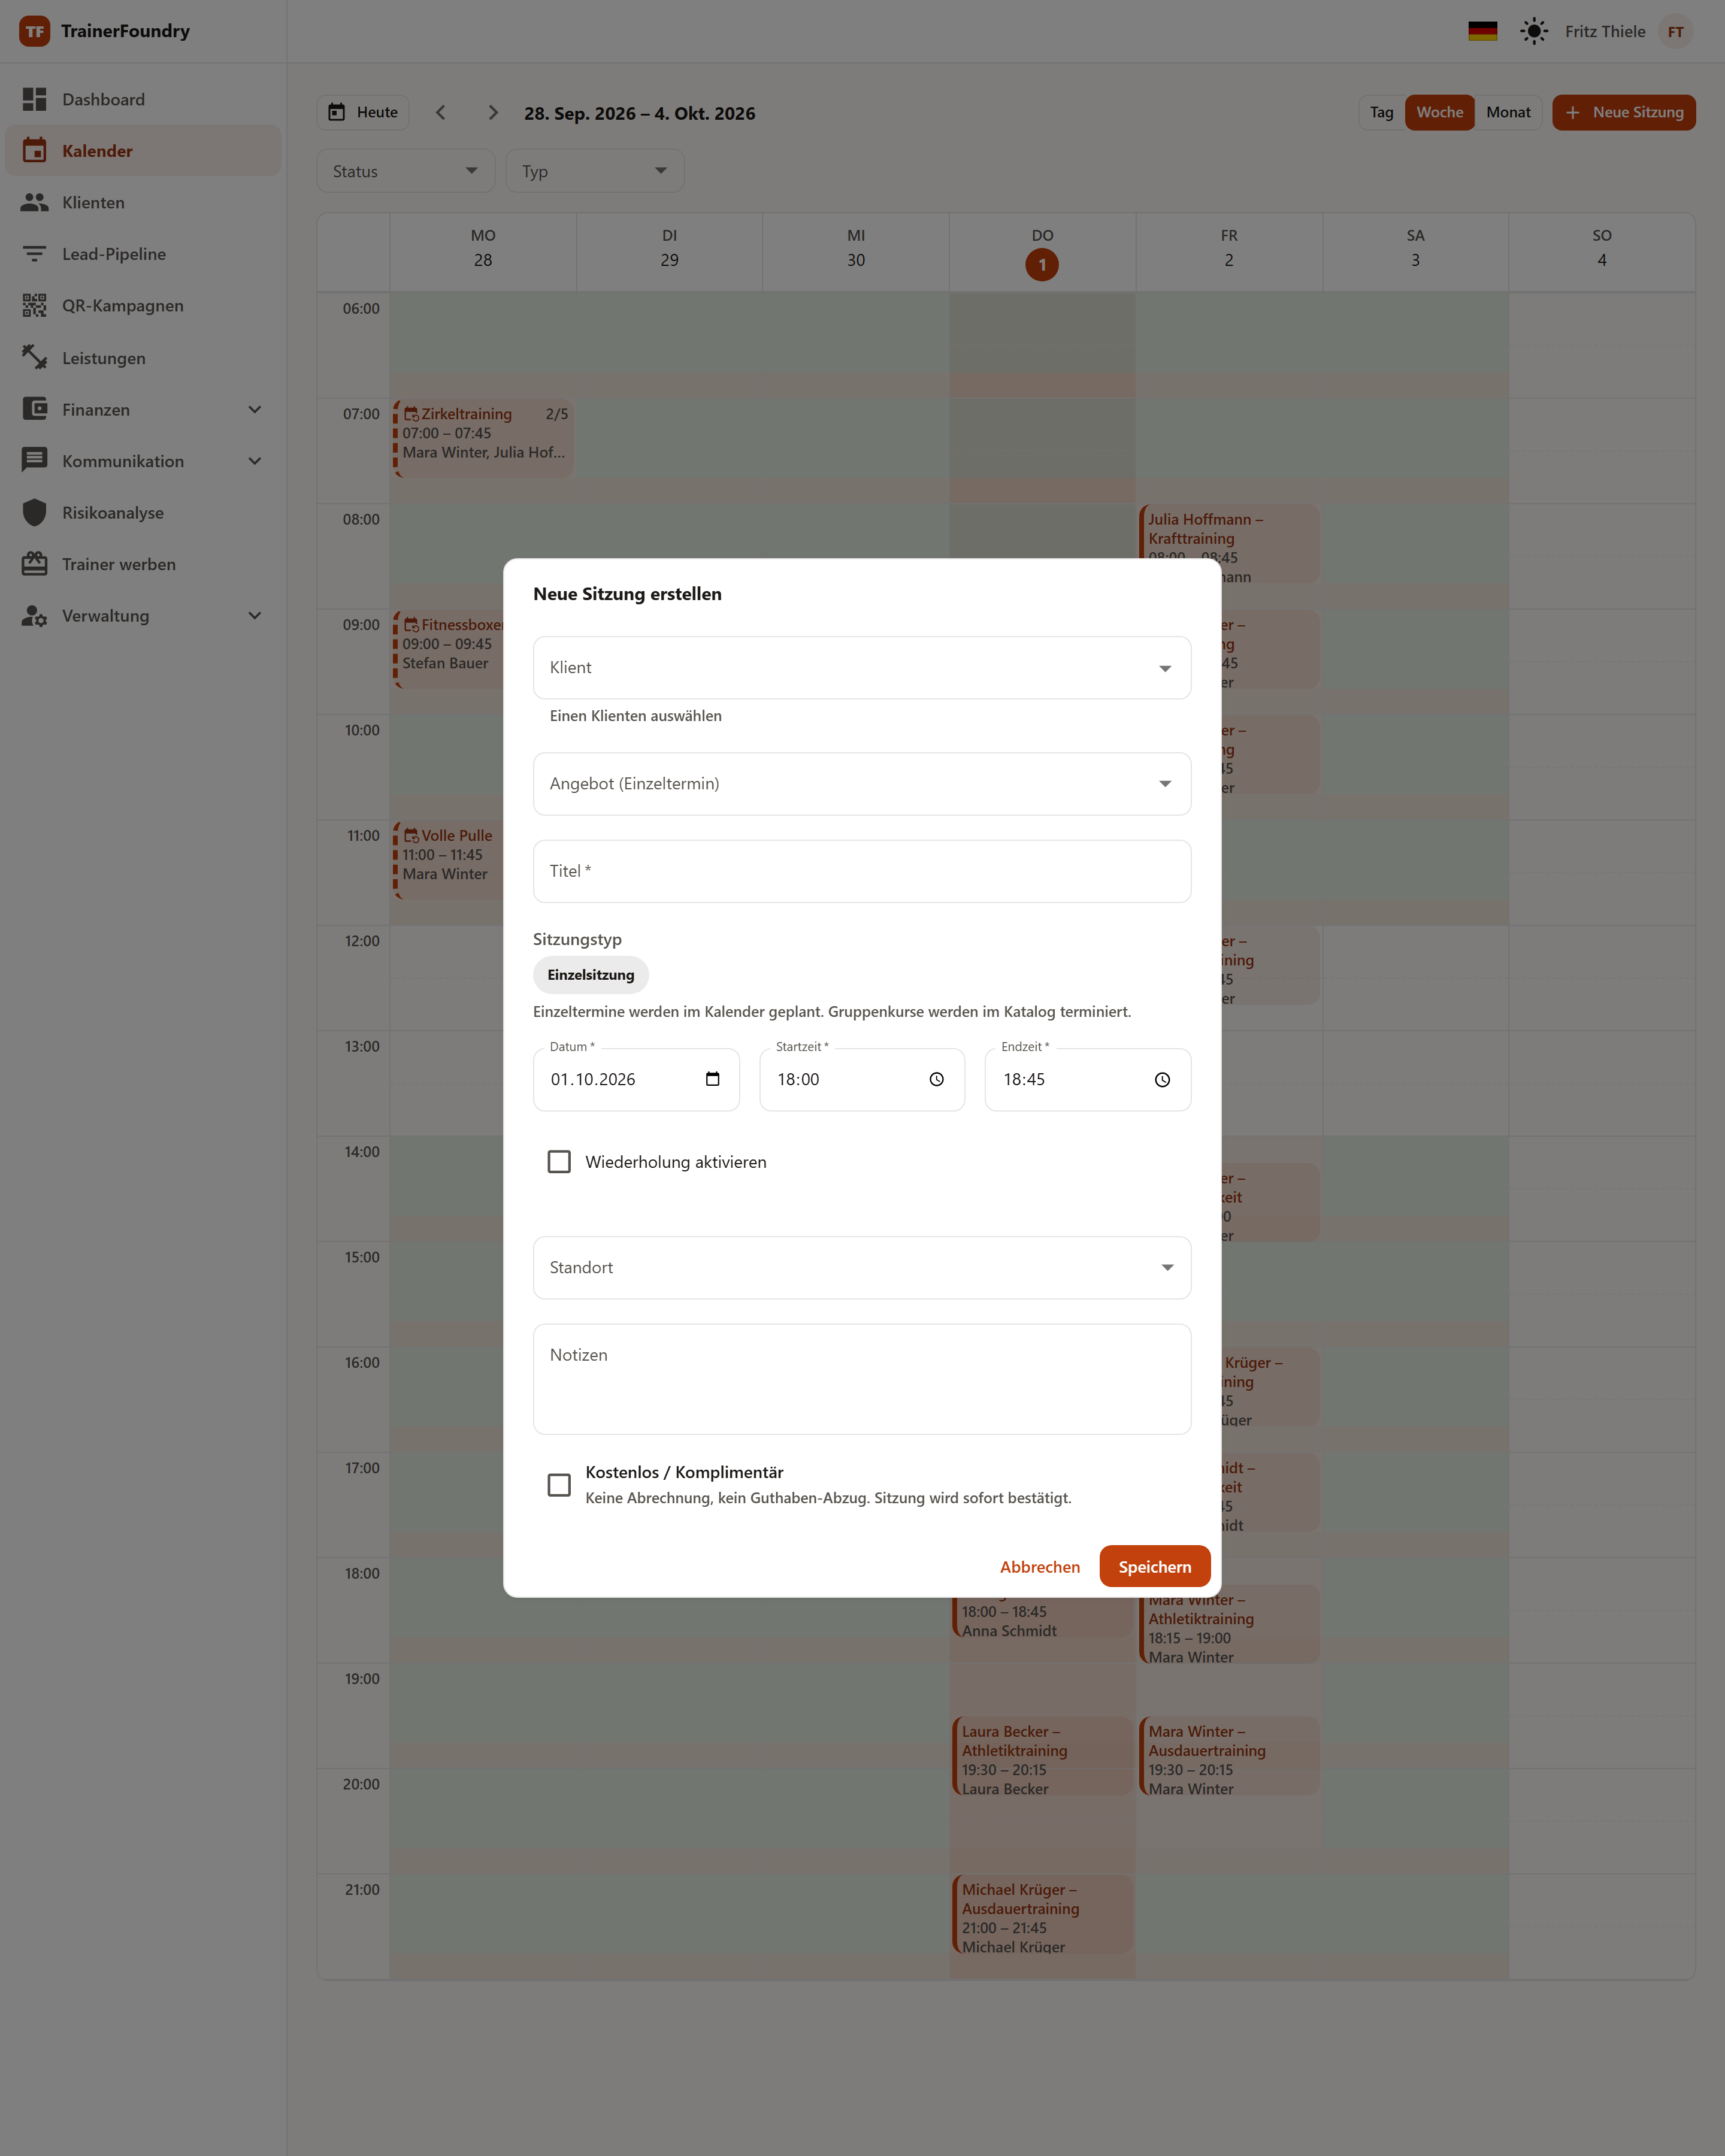1725x2156 pixels.
Task: Click the Finanzen wallet icon
Action: tap(35, 409)
